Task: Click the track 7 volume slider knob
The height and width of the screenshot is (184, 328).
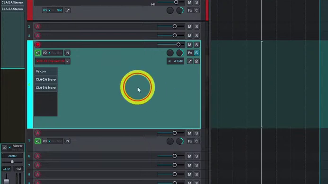Action: point(175,165)
